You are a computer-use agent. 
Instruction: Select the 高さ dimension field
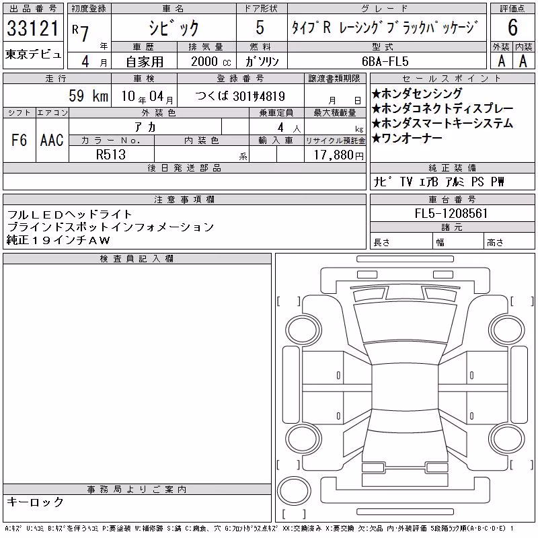pyautogui.click(x=509, y=241)
